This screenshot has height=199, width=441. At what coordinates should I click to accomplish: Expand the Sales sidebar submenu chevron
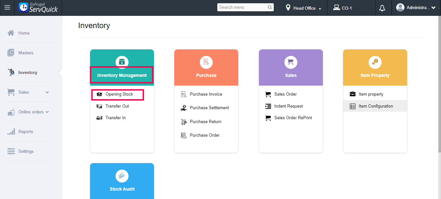[x=47, y=92]
